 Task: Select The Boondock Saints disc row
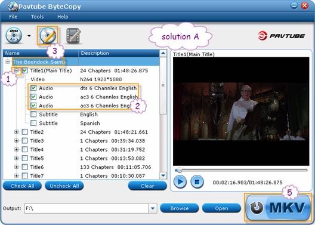[x=81, y=61]
